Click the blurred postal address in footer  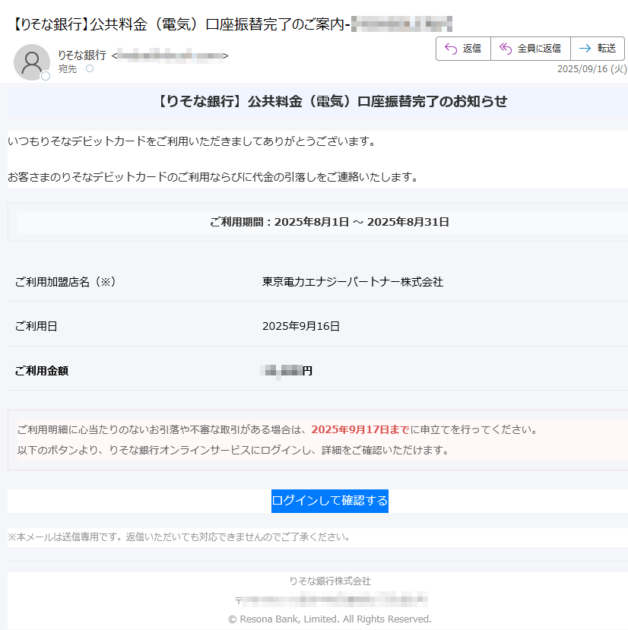[331, 600]
